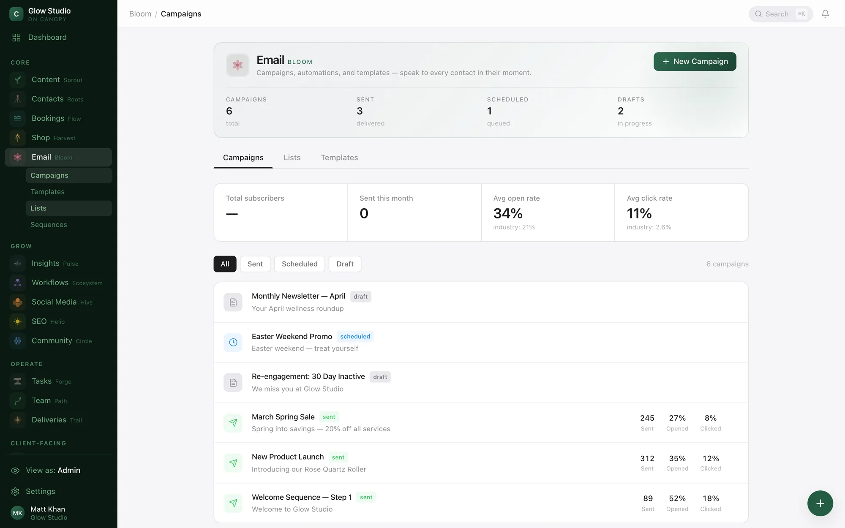Viewport: 845px width, 528px height.
Task: Click the draft document icon for Monthly Newsletter
Action: pyautogui.click(x=233, y=302)
